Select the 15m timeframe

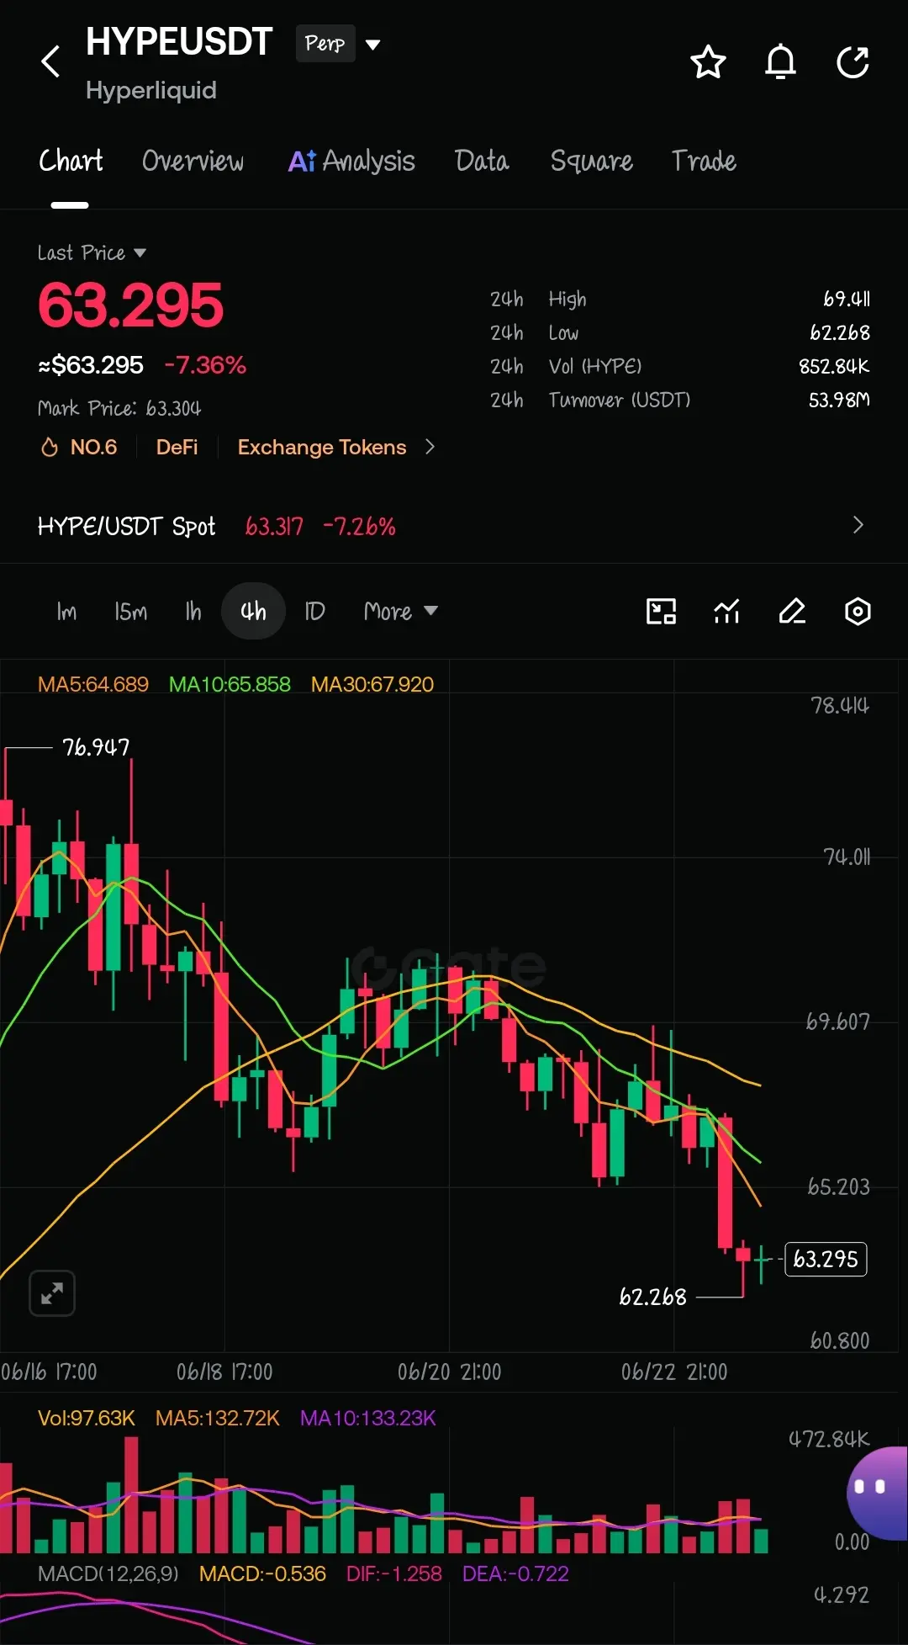[x=130, y=612]
